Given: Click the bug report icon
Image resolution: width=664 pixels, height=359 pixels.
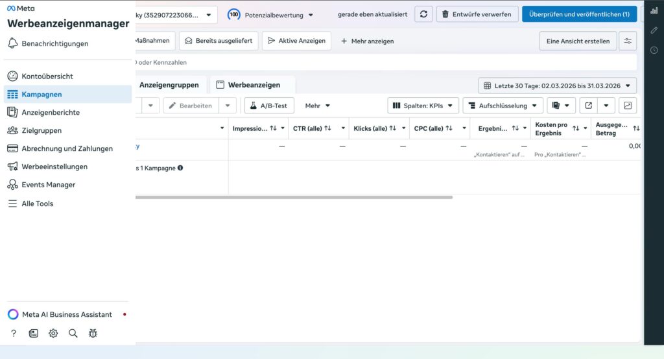Looking at the screenshot, I should pos(93,333).
